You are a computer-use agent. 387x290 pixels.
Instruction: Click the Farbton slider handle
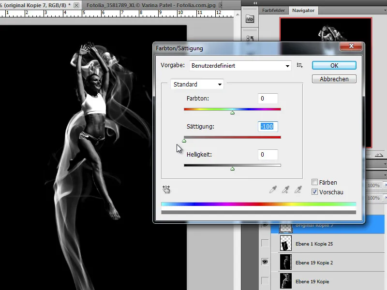point(232,113)
